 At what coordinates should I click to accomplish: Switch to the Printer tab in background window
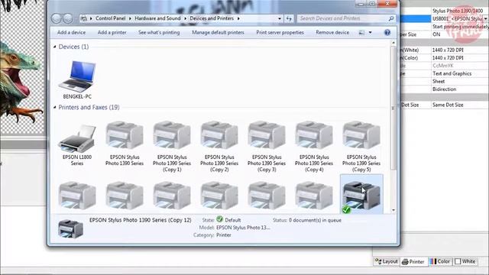pos(413,261)
